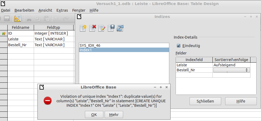Click the Feldtyp column header
The height and width of the screenshot is (121, 261).
click(54, 27)
